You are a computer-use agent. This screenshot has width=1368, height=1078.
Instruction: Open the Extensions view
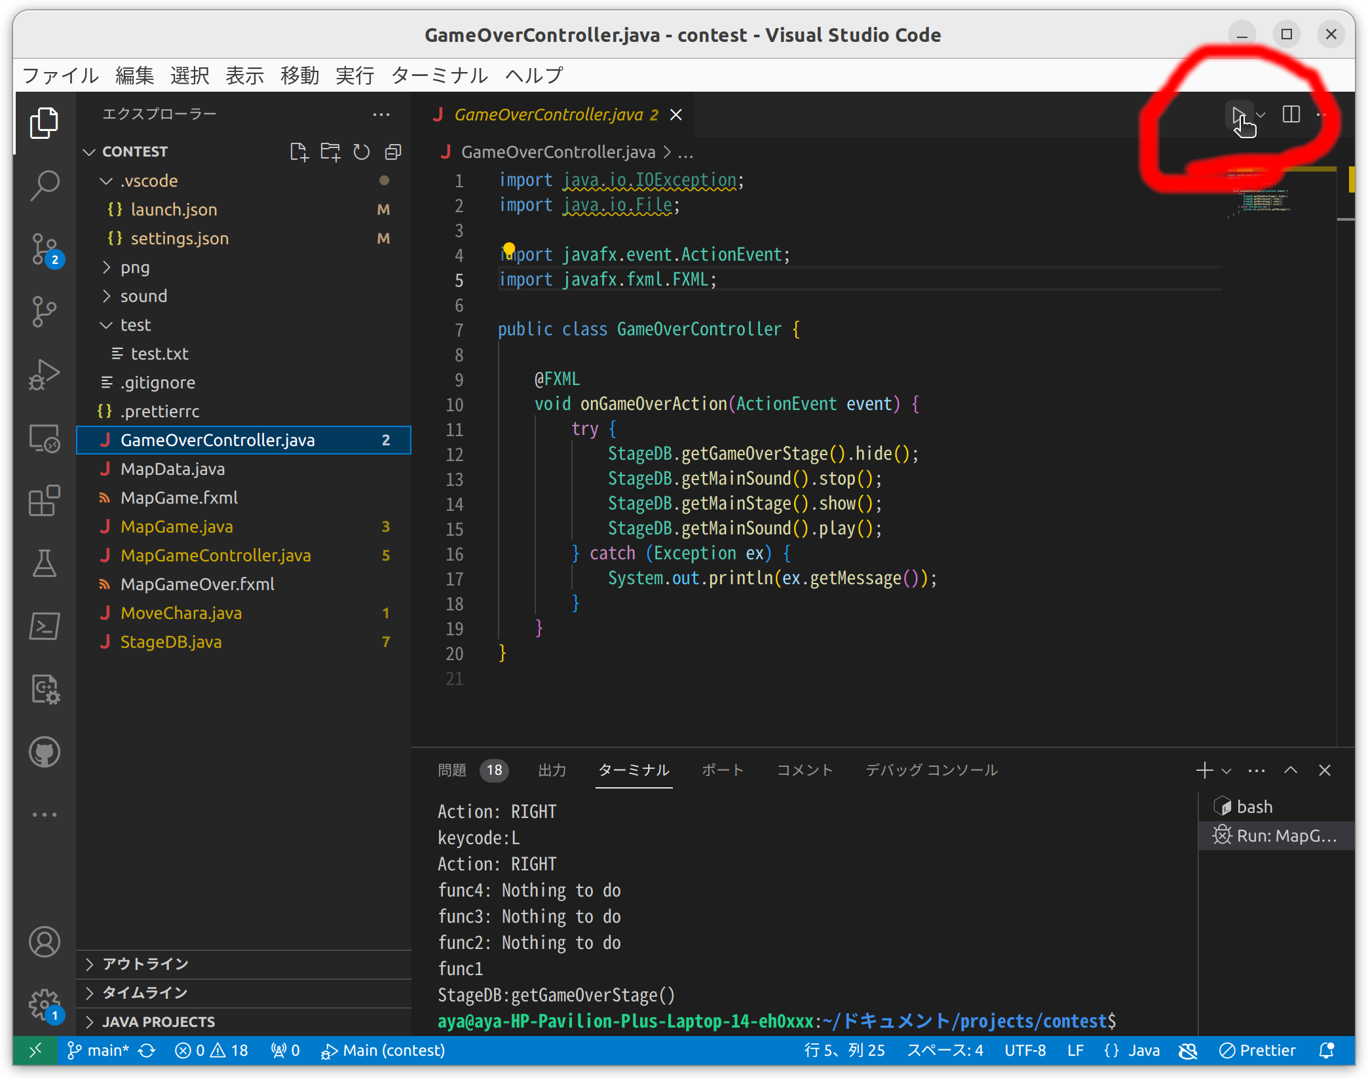click(x=44, y=501)
